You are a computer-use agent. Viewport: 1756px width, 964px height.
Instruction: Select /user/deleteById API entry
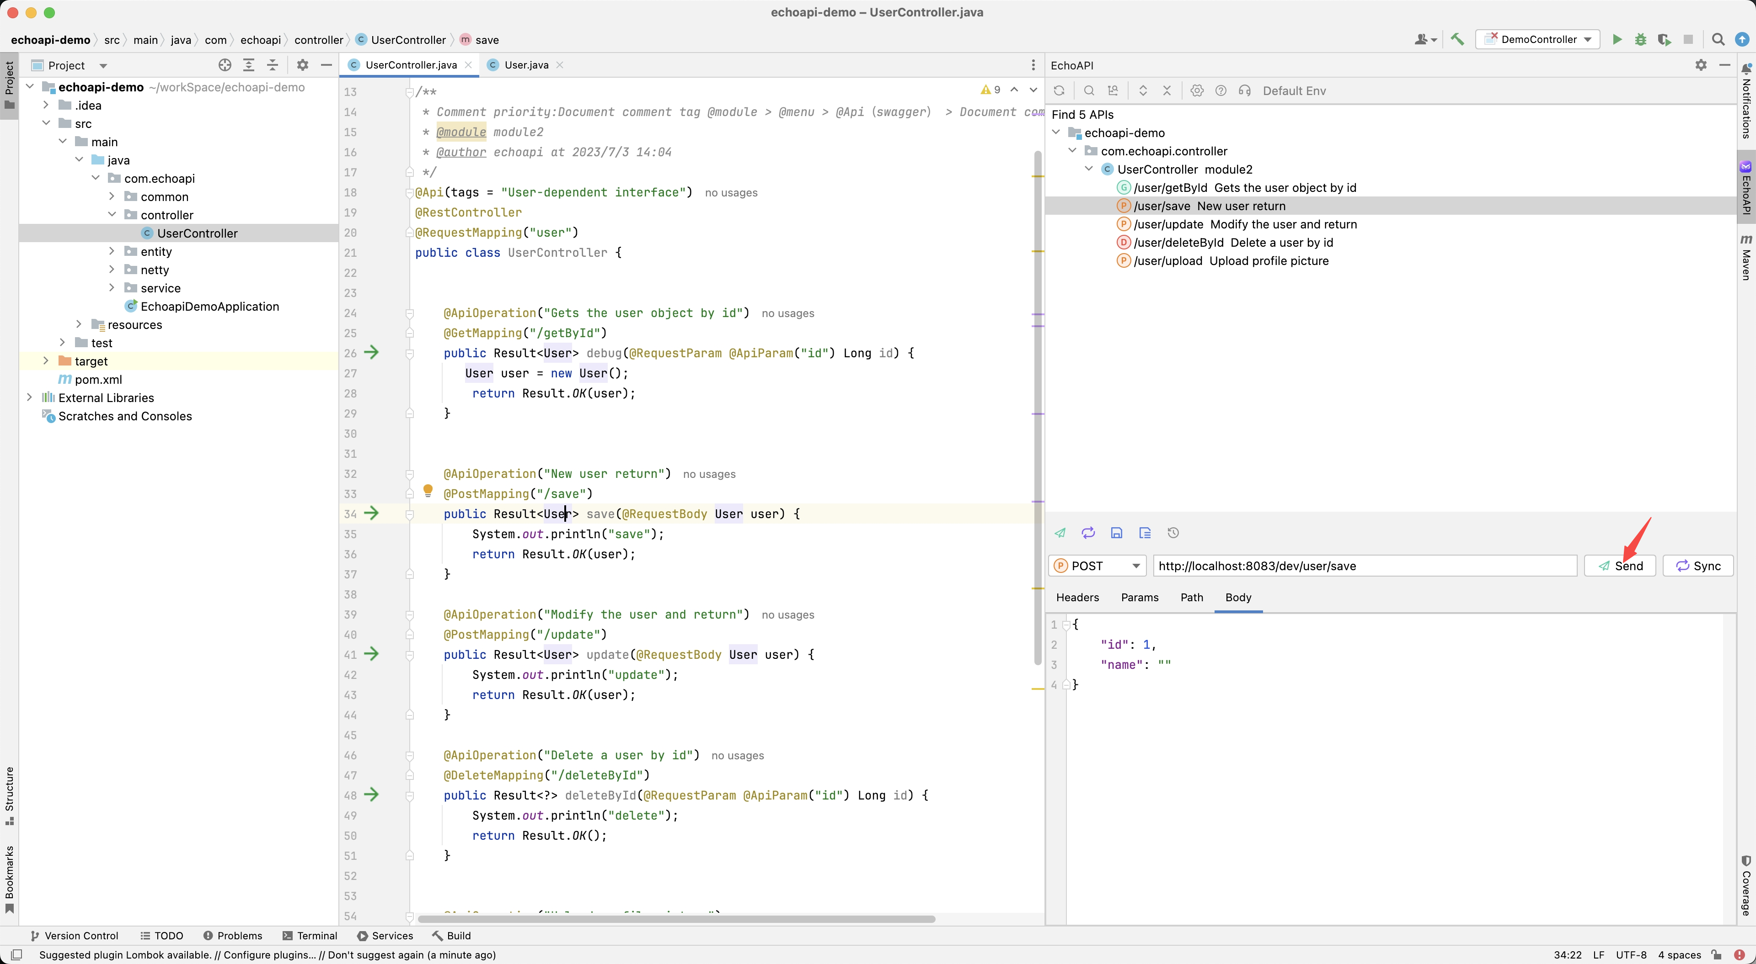(x=1225, y=243)
